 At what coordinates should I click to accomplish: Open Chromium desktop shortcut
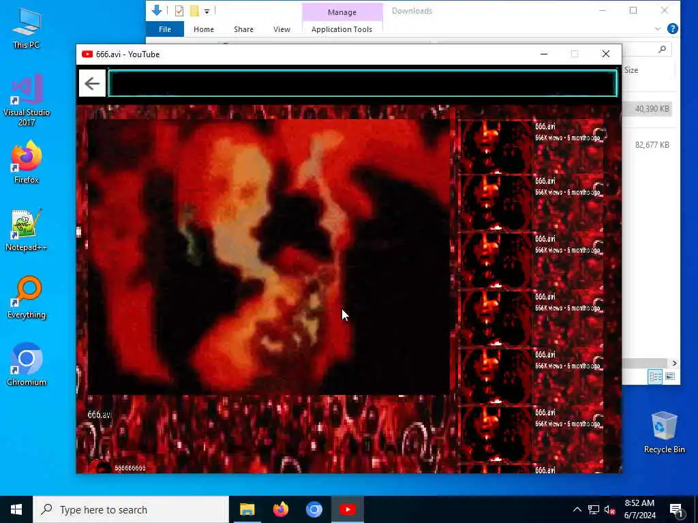click(27, 365)
